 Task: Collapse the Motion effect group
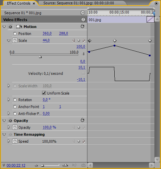coord(4,27)
